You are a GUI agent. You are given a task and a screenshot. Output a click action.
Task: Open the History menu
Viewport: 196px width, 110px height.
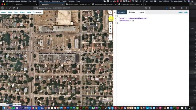(x=47, y=1)
